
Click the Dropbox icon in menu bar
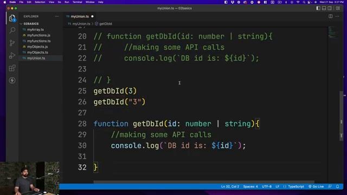point(233,2)
